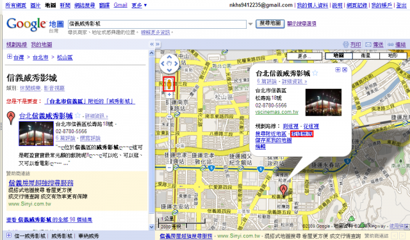Open 我的地圖 link
410x240 pixels.
[x=42, y=44]
